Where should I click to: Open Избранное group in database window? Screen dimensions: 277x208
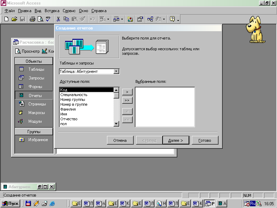point(34,140)
